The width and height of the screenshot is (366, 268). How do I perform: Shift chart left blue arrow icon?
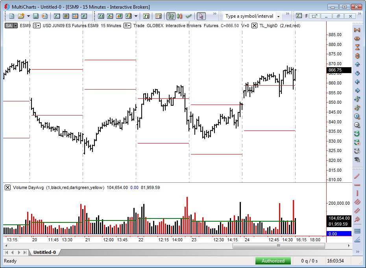click(357, 82)
